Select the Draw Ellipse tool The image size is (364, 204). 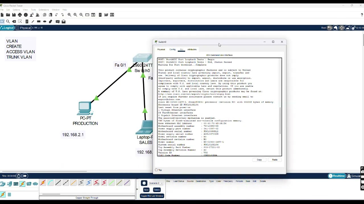(x=45, y=21)
